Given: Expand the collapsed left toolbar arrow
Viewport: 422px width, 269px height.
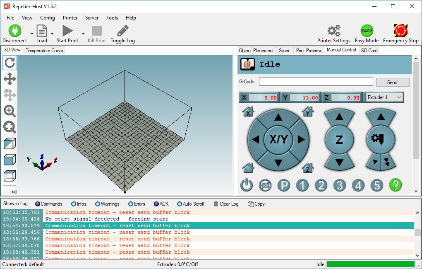Looking at the screenshot, I should [x=14, y=192].
